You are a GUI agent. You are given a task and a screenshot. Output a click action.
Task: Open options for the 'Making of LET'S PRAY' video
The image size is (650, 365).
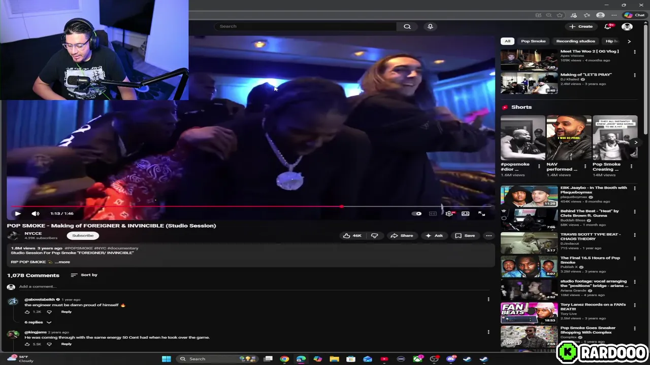[634, 75]
